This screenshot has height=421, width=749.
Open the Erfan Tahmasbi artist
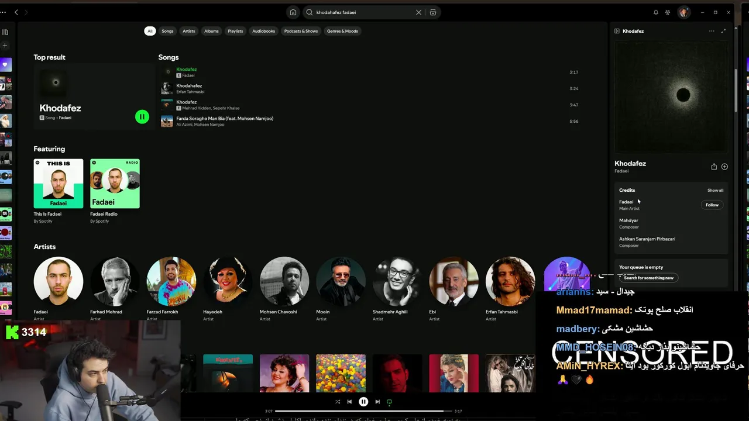pos(510,281)
